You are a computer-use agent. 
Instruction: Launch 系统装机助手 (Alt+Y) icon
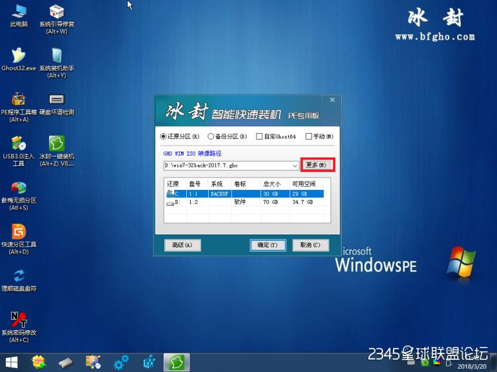[57, 63]
